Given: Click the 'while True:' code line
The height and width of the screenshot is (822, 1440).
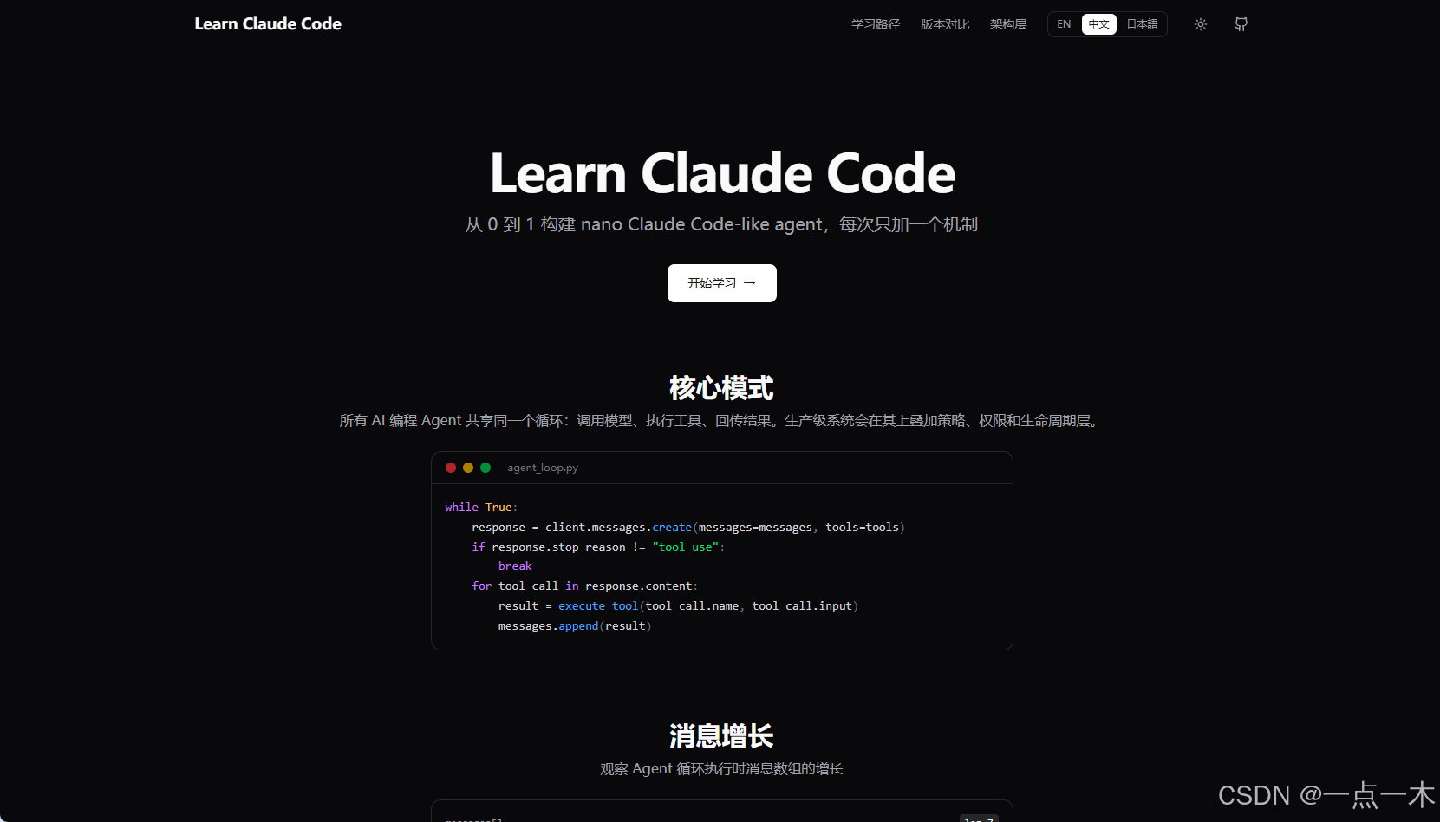Looking at the screenshot, I should click(481, 508).
